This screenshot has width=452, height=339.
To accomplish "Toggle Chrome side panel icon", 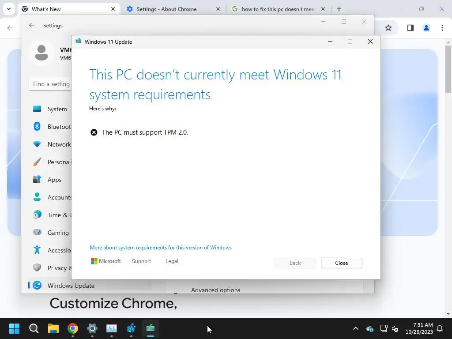I will click(x=411, y=28).
